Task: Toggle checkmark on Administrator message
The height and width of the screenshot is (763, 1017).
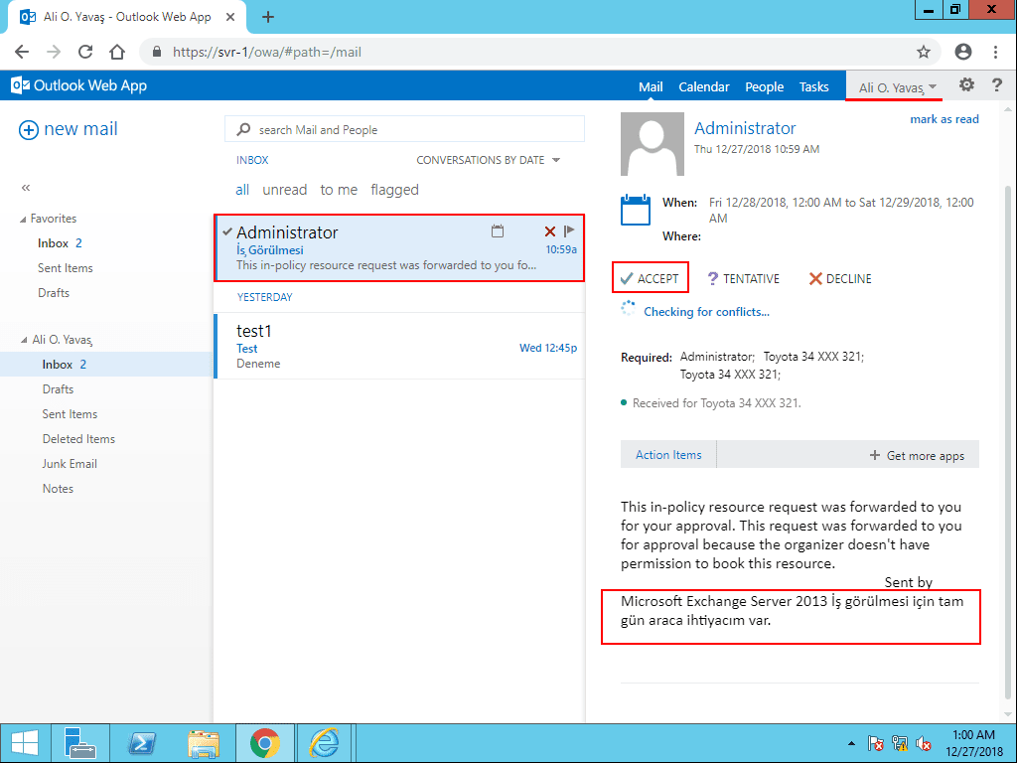Action: (227, 231)
